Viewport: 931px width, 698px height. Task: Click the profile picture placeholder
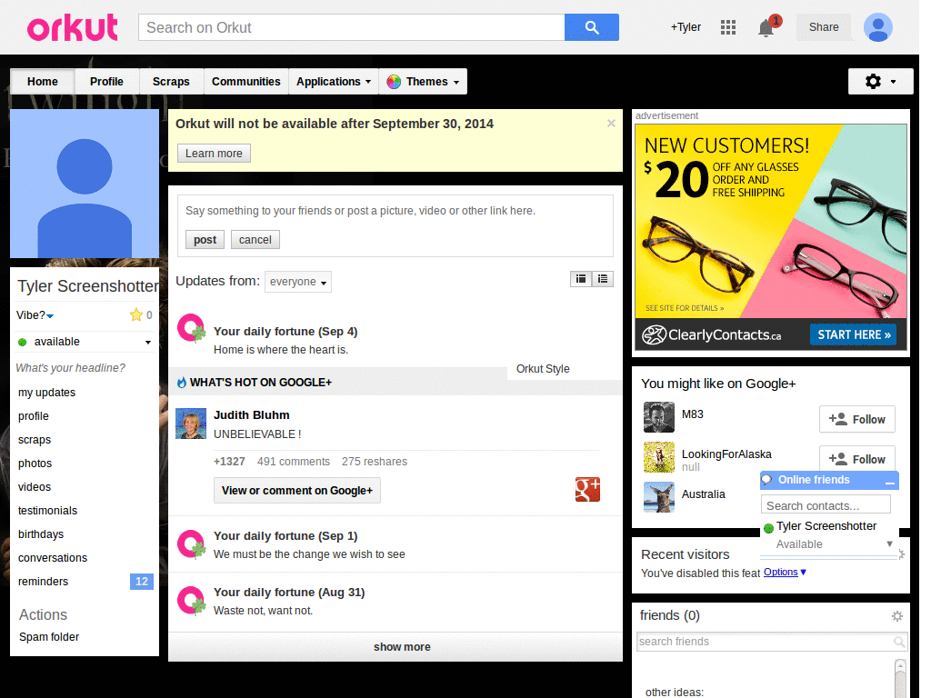(85, 184)
